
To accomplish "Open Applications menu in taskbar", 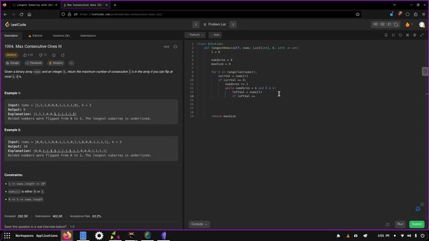I will tap(47, 236).
